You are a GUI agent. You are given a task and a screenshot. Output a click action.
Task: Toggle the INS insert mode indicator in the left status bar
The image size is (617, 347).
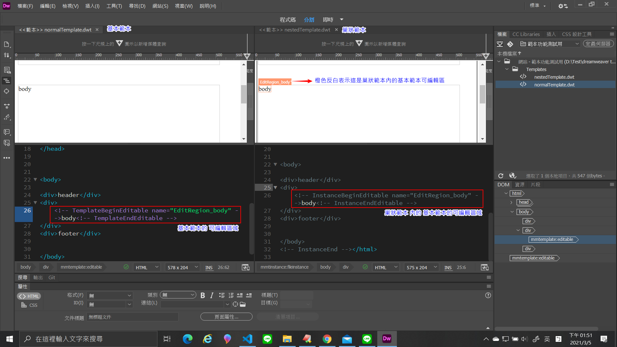click(209, 268)
